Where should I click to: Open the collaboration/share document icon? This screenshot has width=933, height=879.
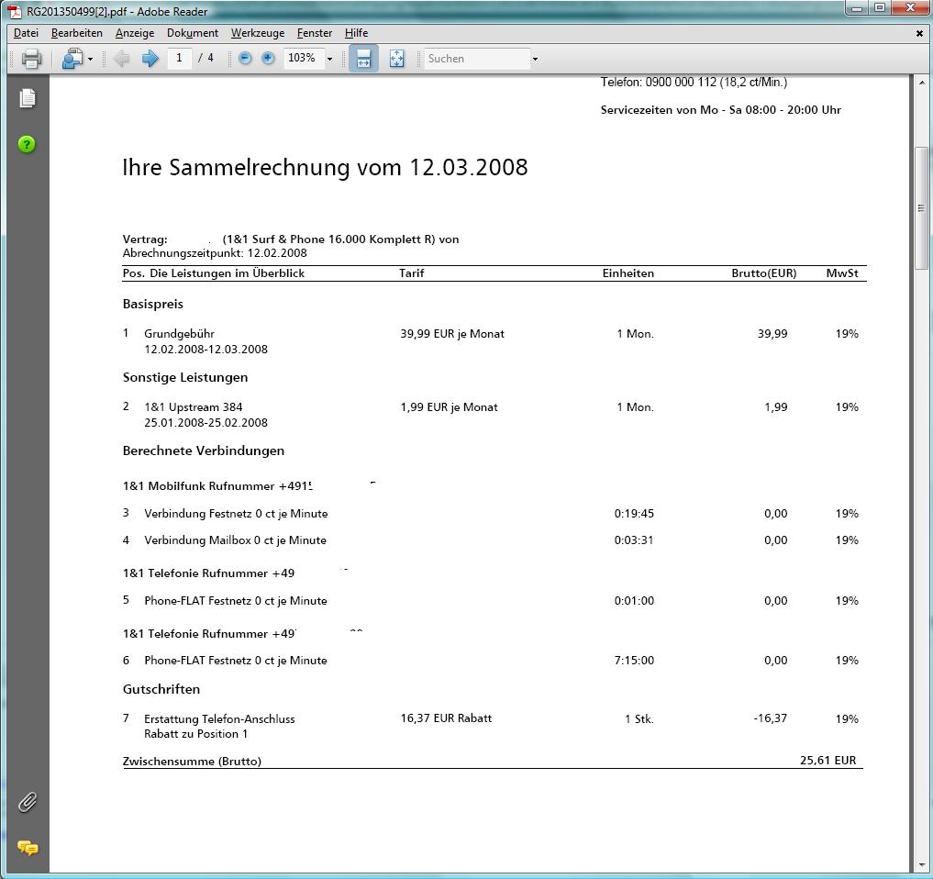[72, 59]
